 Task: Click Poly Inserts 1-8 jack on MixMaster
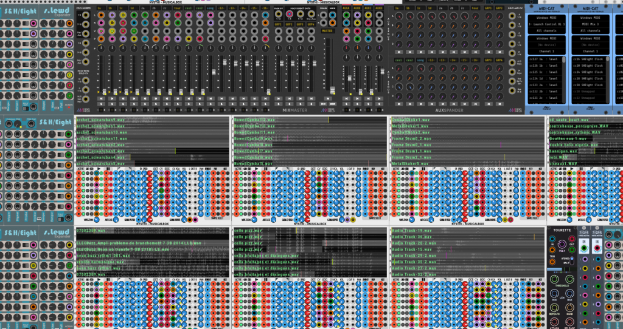click(85, 15)
